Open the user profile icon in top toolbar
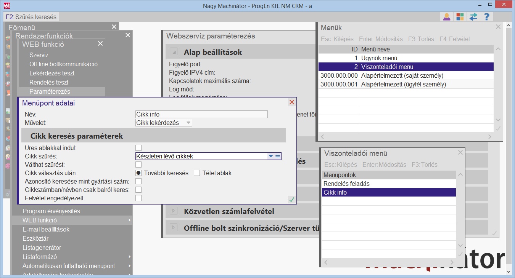515x278 pixels. (446, 17)
